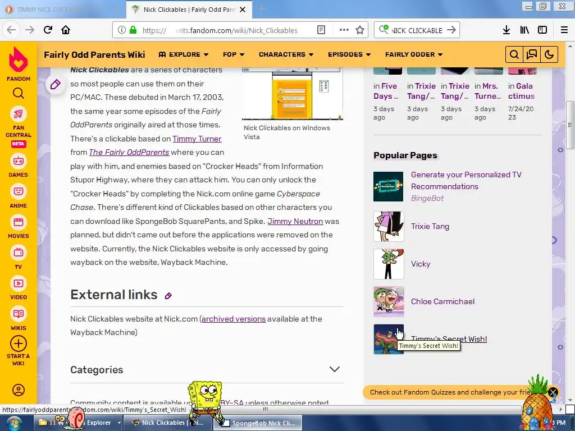Close the Nick Clickables browser tab
This screenshot has width=575, height=431.
coord(243,10)
